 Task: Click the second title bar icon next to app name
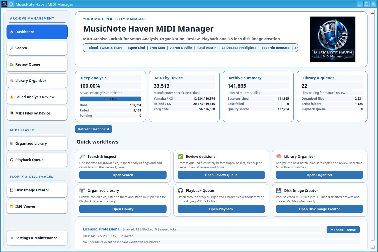pyautogui.click(x=11, y=4)
